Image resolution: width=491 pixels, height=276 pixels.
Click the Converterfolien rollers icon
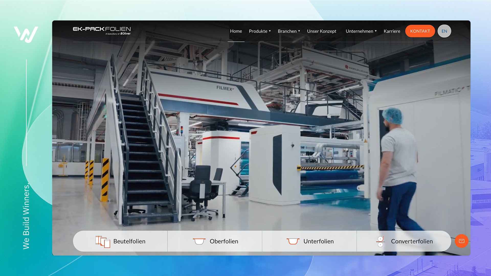click(380, 241)
